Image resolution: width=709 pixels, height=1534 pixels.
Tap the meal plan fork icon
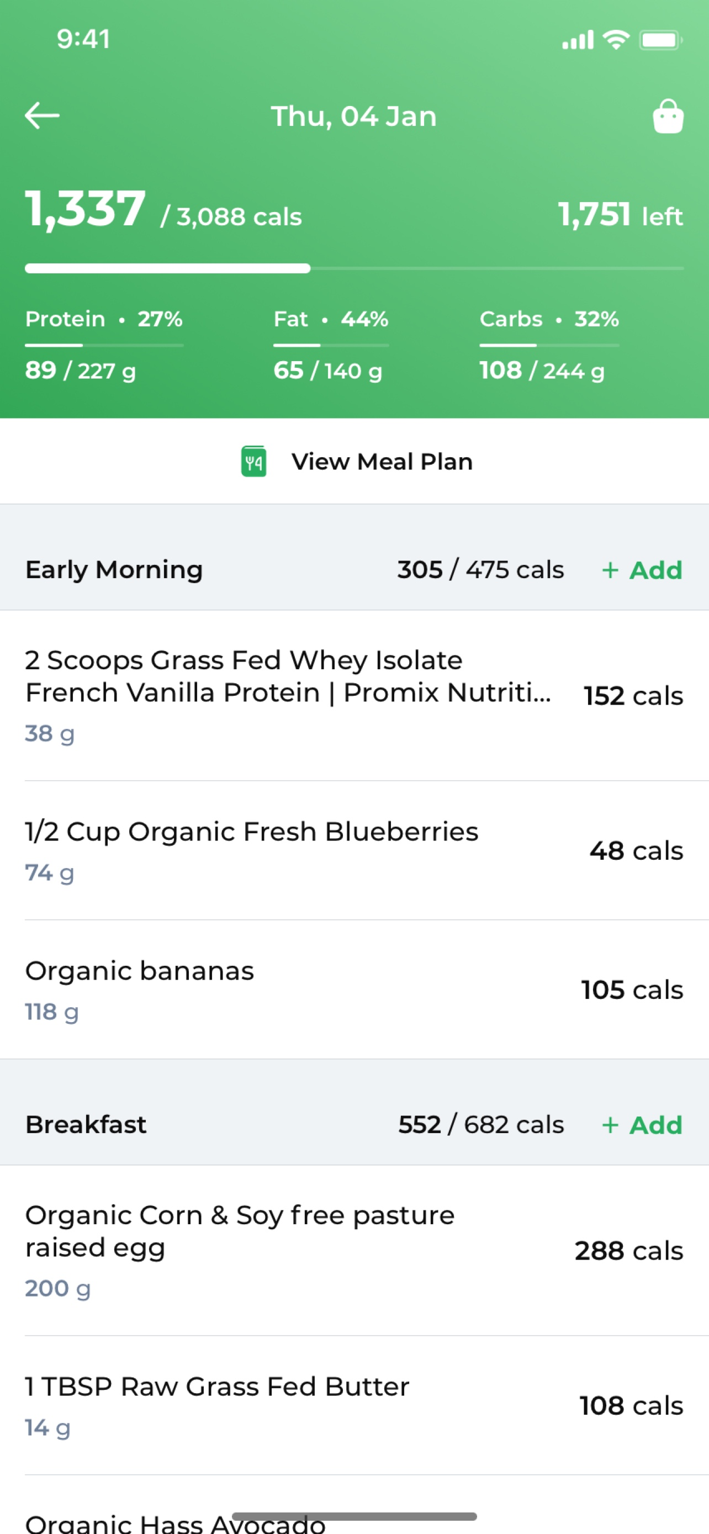click(253, 462)
